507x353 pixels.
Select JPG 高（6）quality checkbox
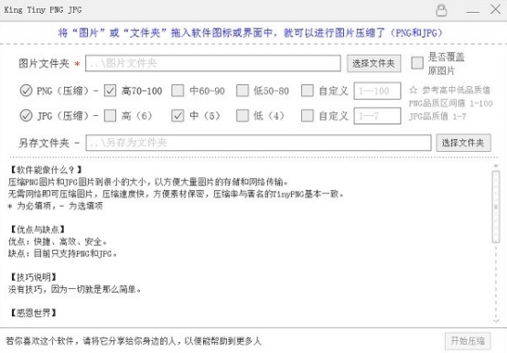[110, 115]
